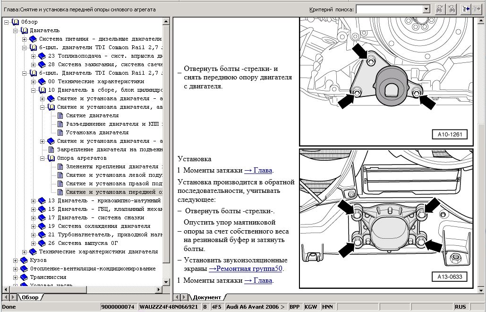Image resolution: width=486 pixels, height=312 pixels.
Task: Click book icon of 15 Двигатель - ГБЦ
Action: point(42,209)
